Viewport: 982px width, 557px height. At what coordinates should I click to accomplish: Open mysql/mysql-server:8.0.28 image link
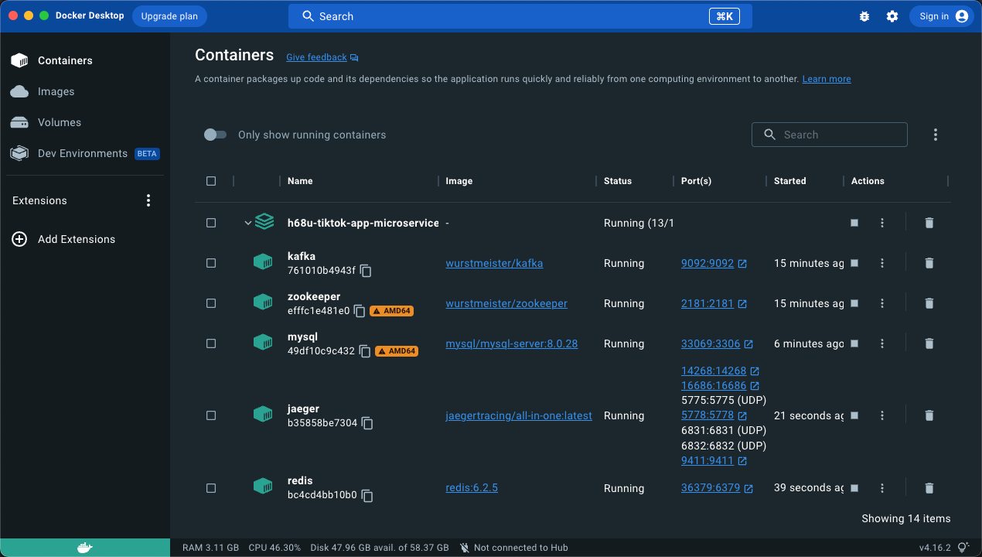click(512, 343)
